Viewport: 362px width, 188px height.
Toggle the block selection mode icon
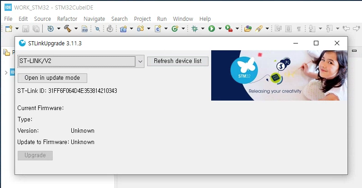[x=288, y=29]
